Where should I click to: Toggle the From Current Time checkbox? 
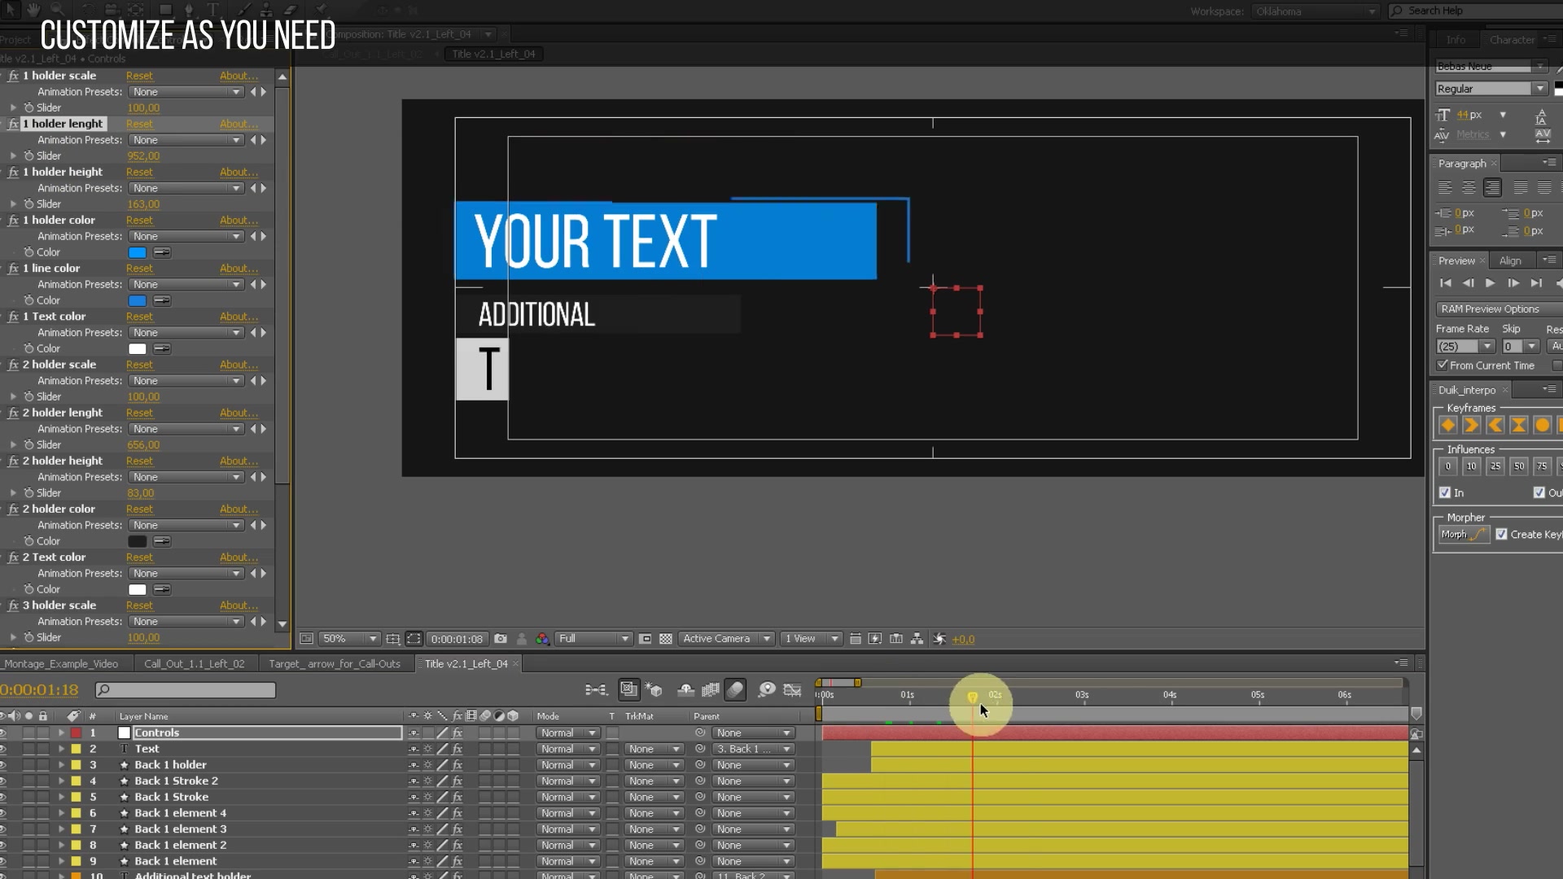click(x=1443, y=365)
